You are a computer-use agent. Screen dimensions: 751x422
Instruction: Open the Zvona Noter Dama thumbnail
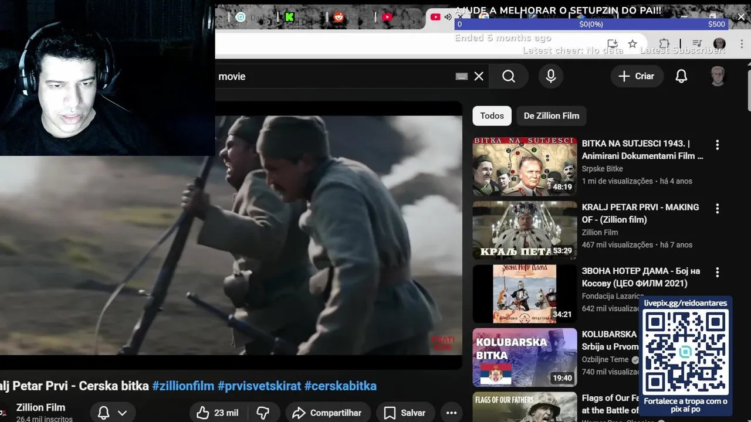[525, 294]
